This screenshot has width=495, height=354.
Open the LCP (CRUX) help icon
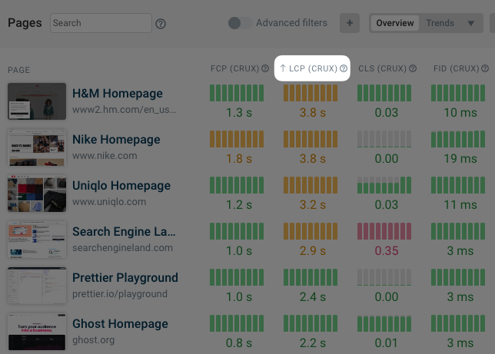click(344, 68)
